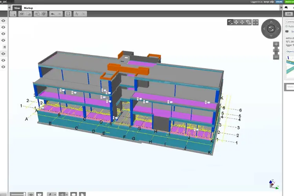The height and width of the screenshot is (196, 294).
Task: Click the zoom in plus button
Action: [x=276, y=44]
